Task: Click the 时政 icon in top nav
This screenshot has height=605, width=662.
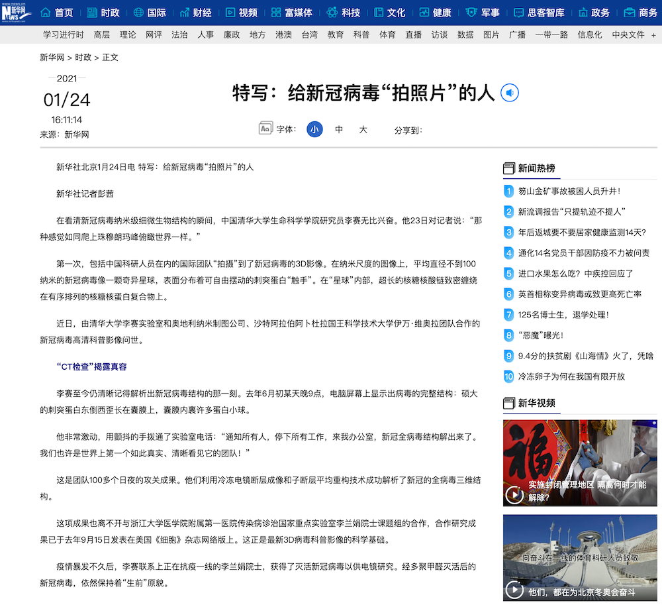Action: coord(91,13)
